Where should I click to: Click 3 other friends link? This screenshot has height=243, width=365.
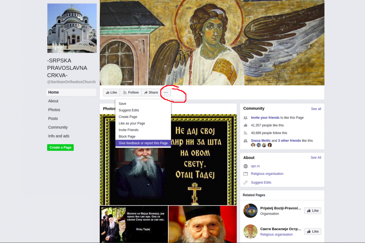(290, 141)
